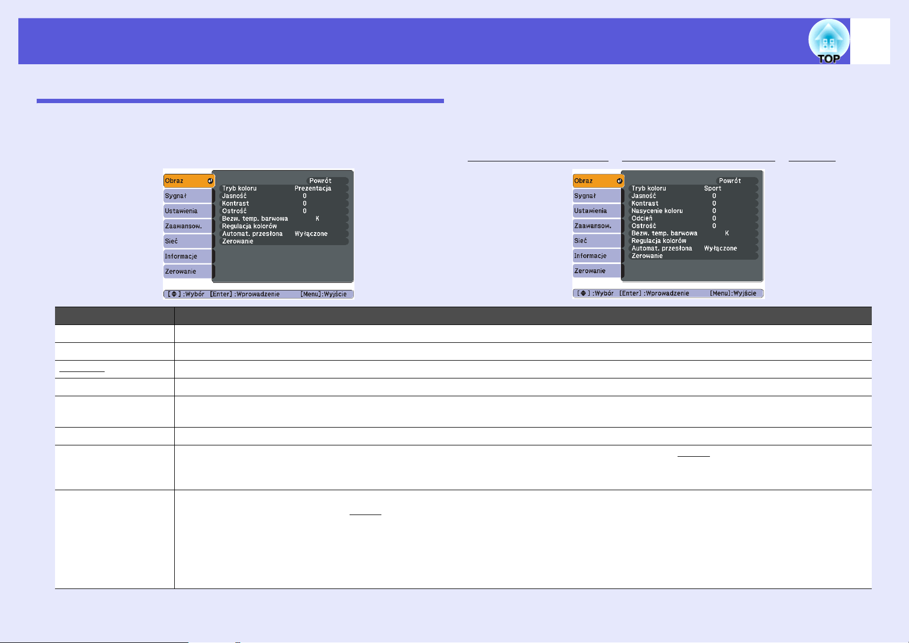Click [Enter]:Wprowadzenie hint under the Prezentacja menu
This screenshot has width=909, height=643.
click(x=245, y=294)
